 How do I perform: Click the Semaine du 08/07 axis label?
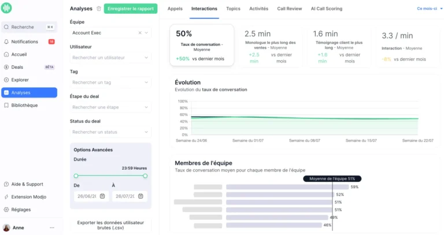pos(305,140)
